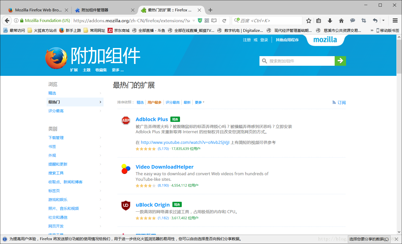Sort extensions by 最新
402x244 pixels.
tap(187, 102)
